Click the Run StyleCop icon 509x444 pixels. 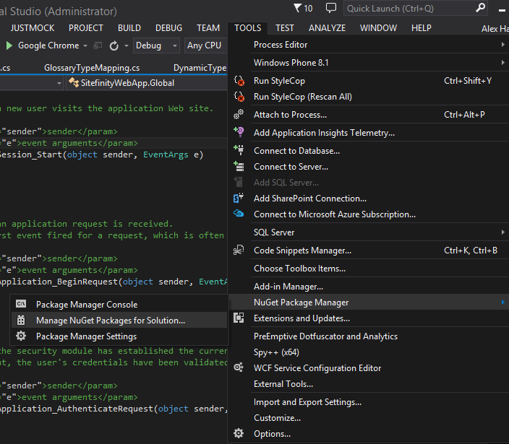pos(239,81)
